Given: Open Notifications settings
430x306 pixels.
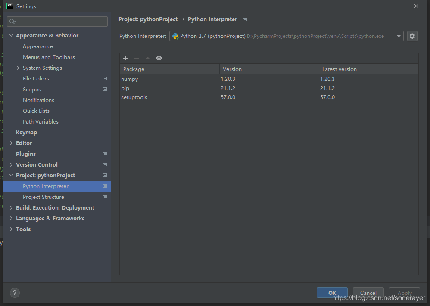Looking at the screenshot, I should (x=39, y=100).
